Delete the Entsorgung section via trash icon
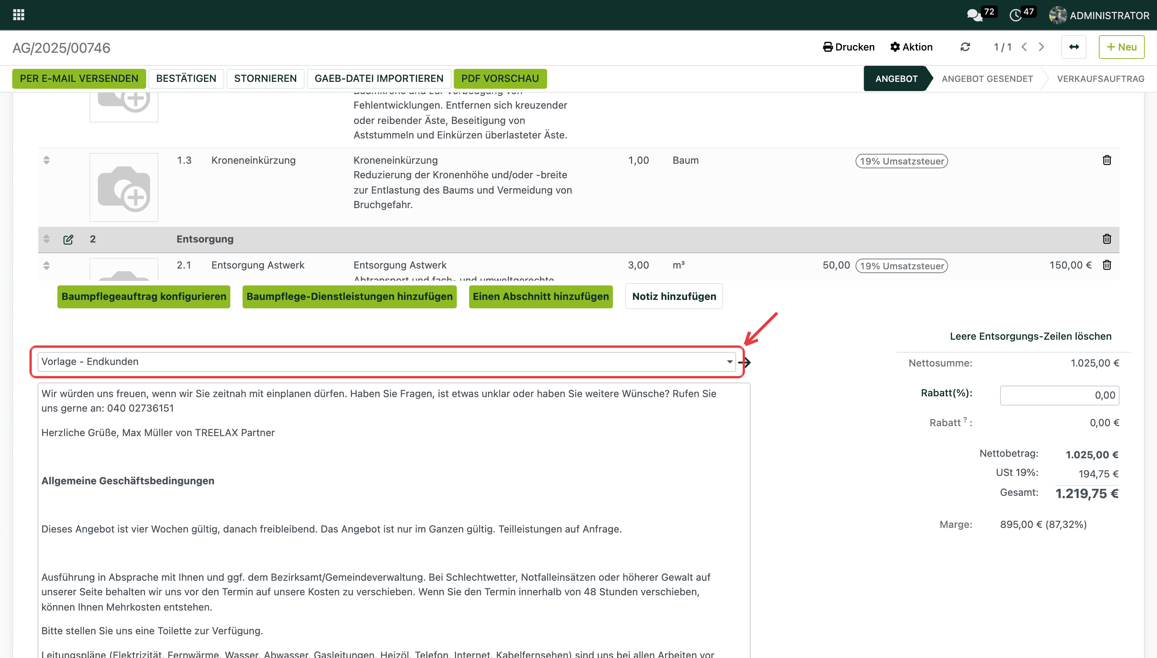The width and height of the screenshot is (1157, 658). [1107, 239]
